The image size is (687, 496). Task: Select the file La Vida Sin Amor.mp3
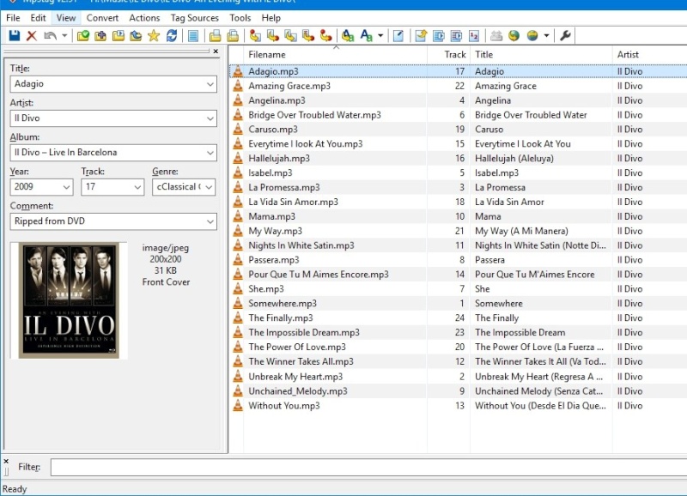(x=293, y=202)
